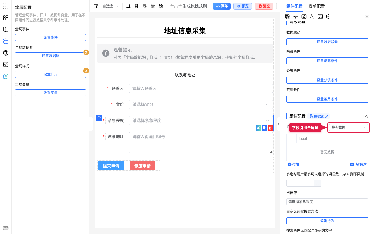Click the 设置必填条件 button

point(327,80)
